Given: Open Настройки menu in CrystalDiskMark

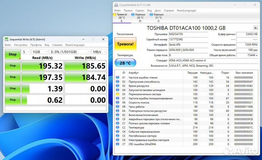Looking at the screenshot, I should (x=20, y=45).
